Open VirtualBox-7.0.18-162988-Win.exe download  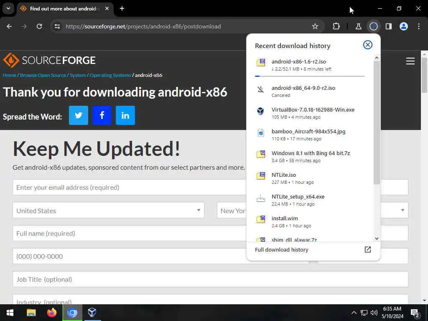[310, 113]
